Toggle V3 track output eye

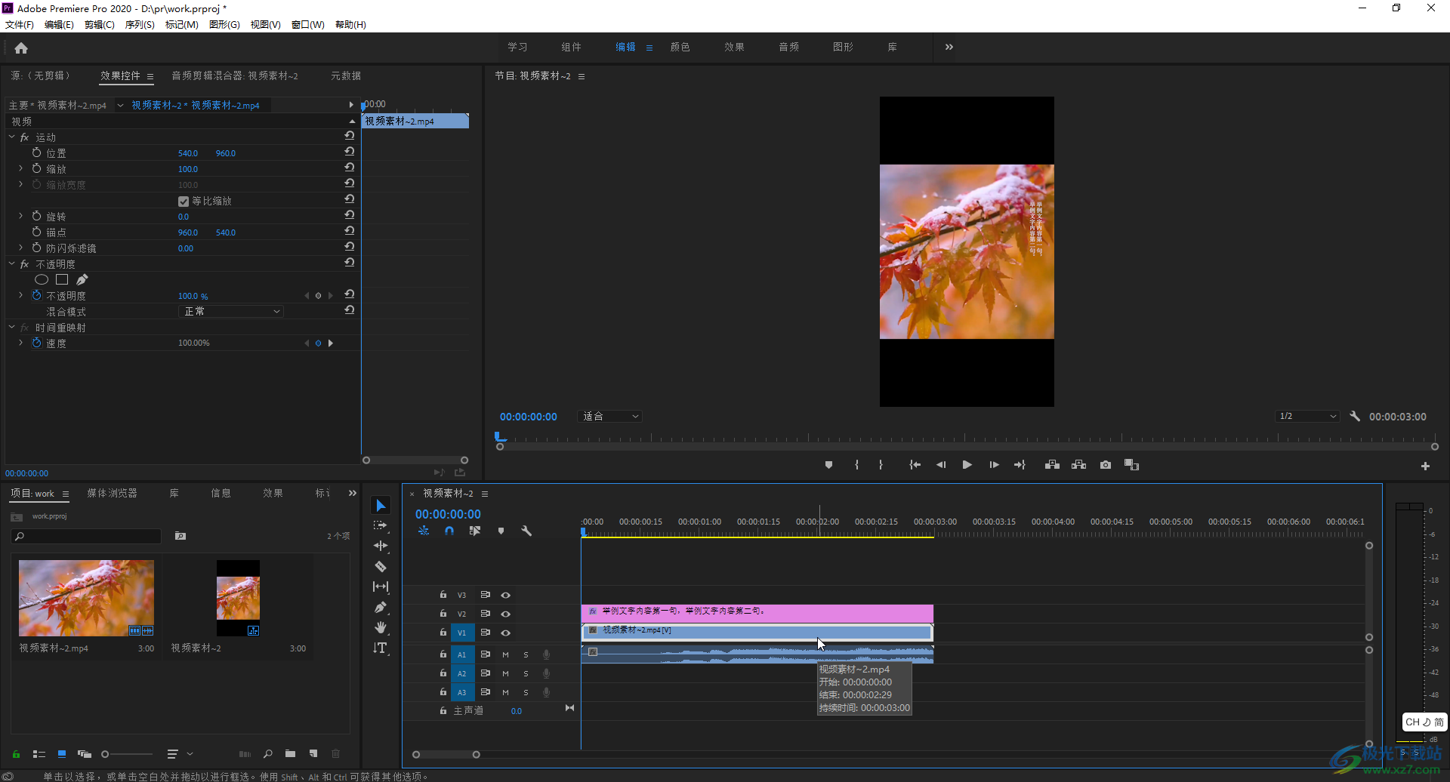505,595
